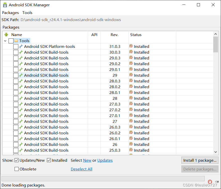This screenshot has height=189, width=221.
Task: Click the installed status icon for revision 27
Action: (131, 121)
